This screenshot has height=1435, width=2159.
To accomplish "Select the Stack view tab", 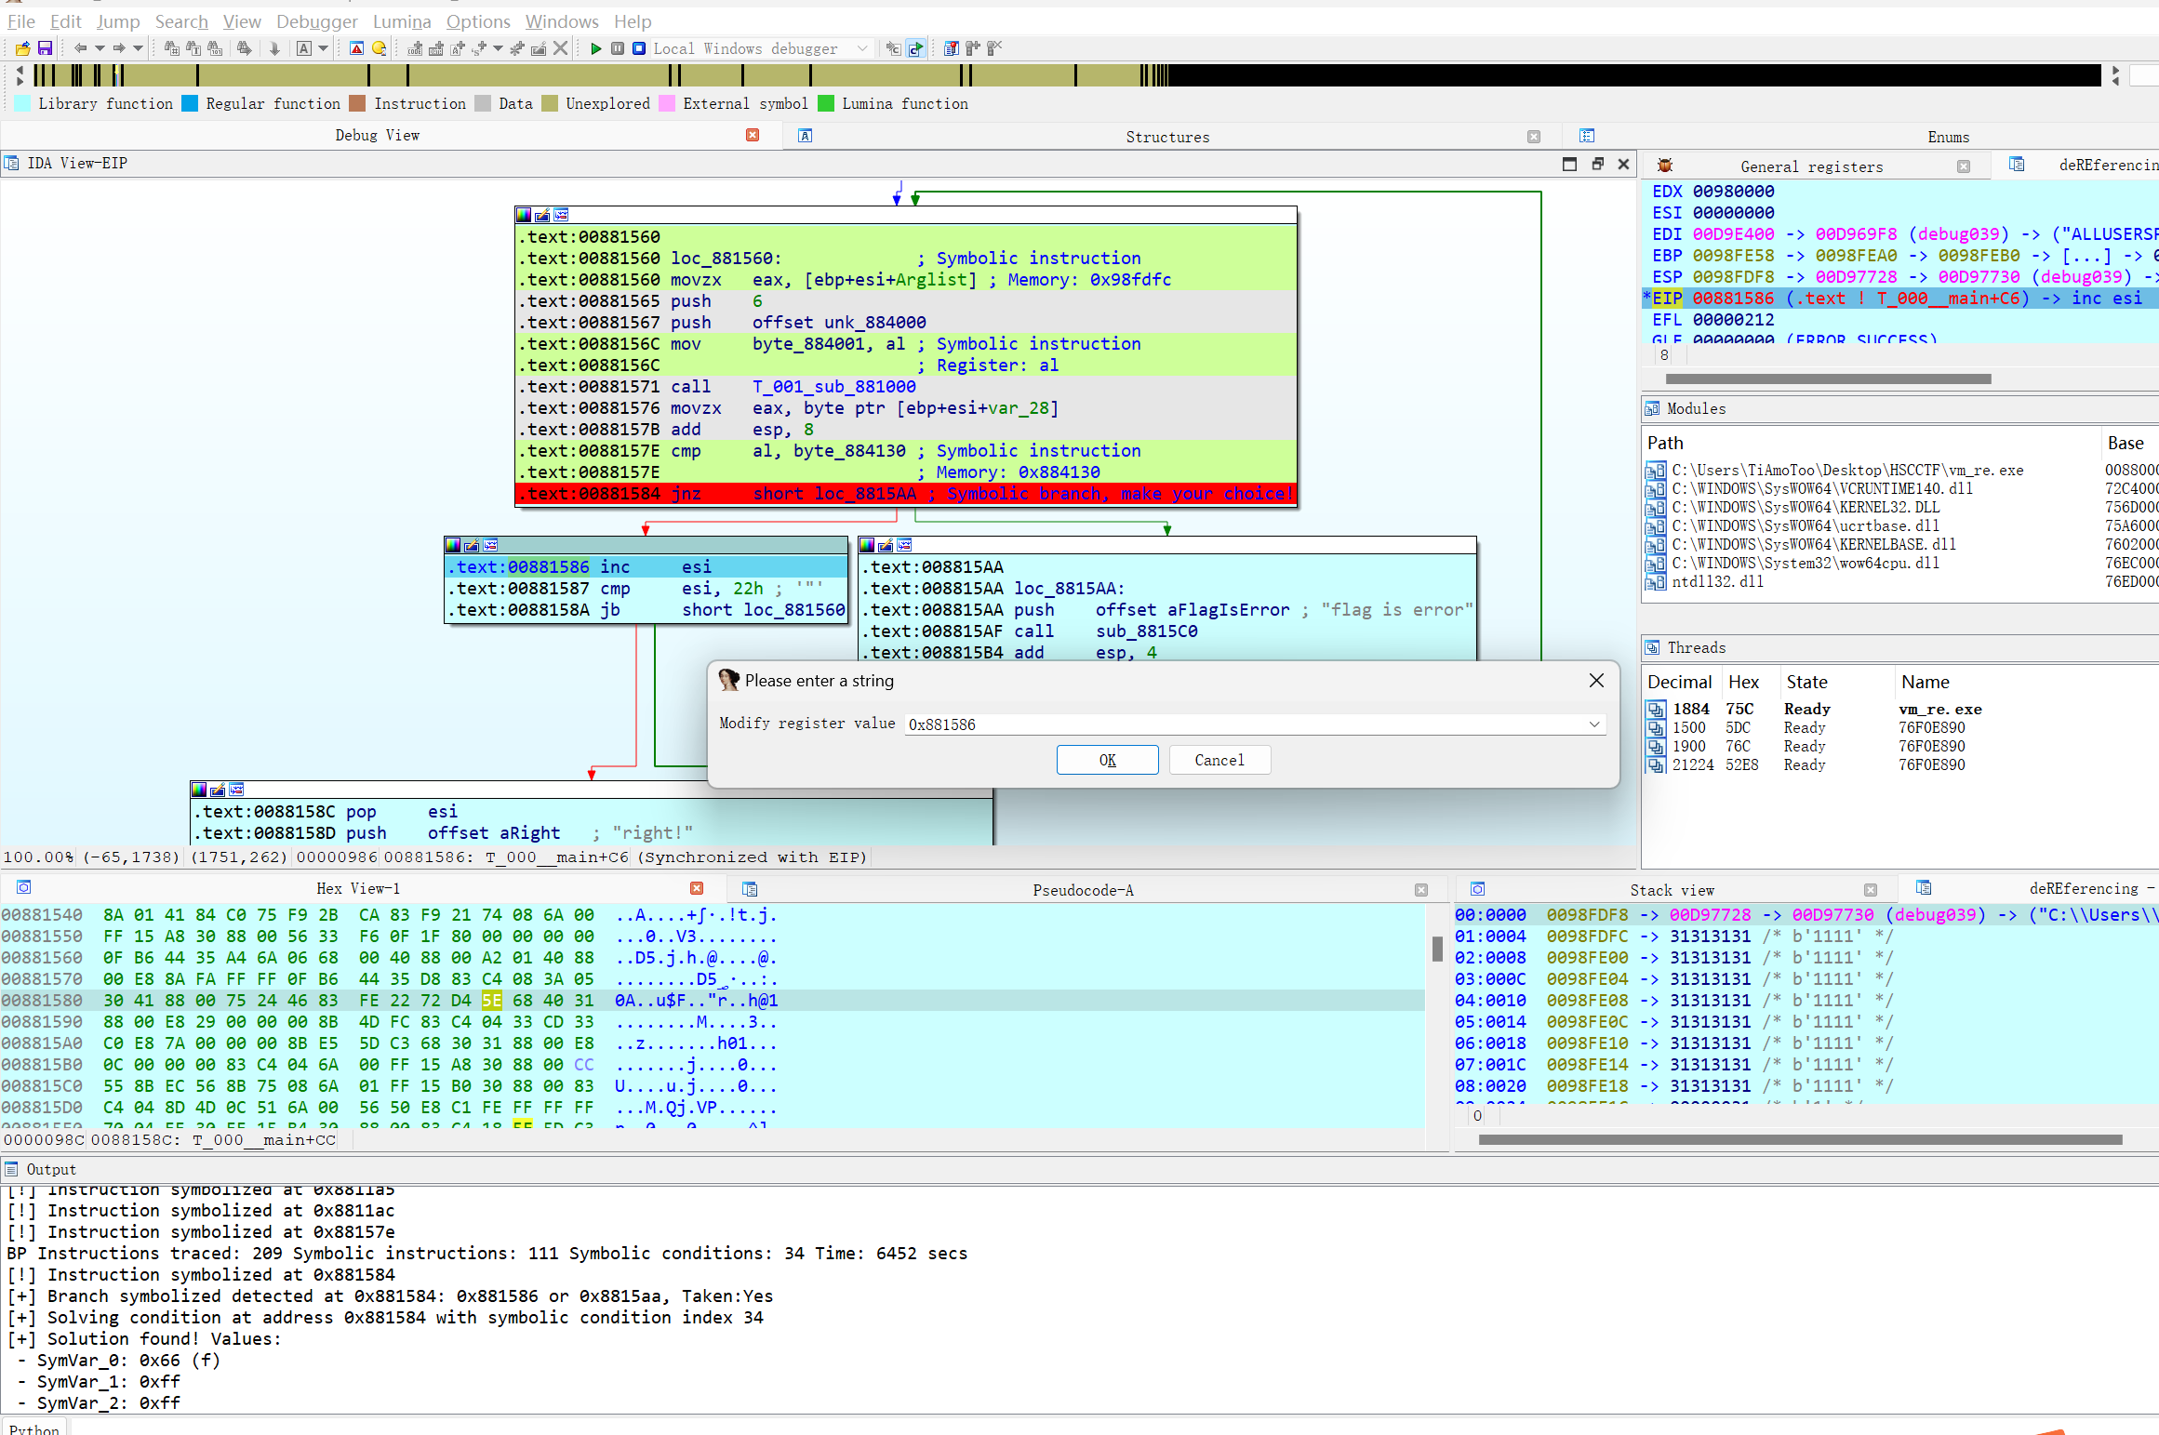I will (1672, 890).
